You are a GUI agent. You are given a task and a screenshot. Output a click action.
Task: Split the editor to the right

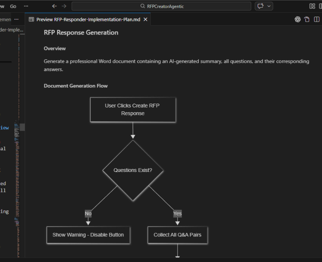coord(316,20)
